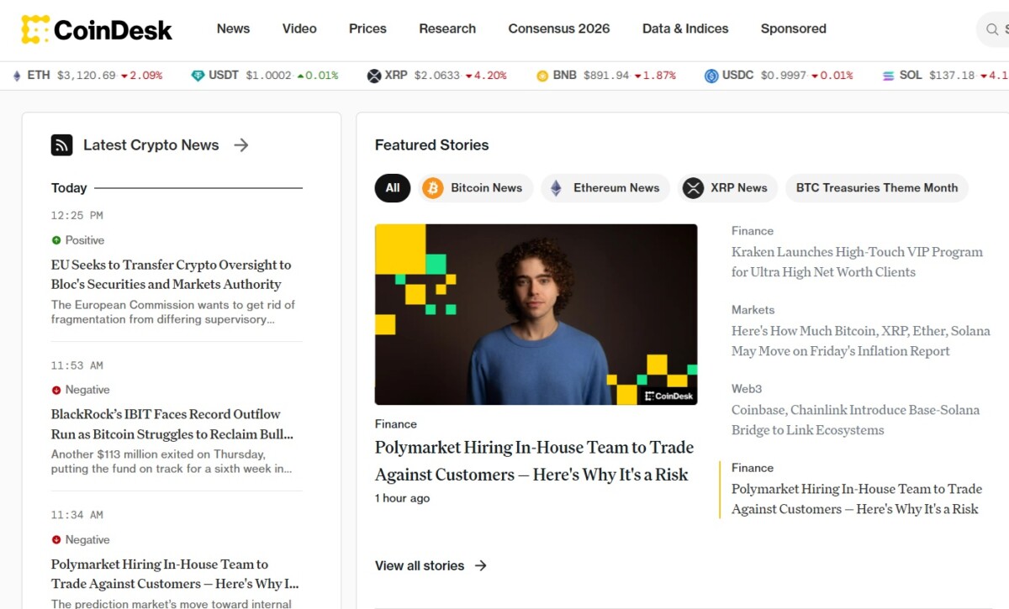The width and height of the screenshot is (1009, 609).
Task: Open the search magnifier icon
Action: pos(992,29)
